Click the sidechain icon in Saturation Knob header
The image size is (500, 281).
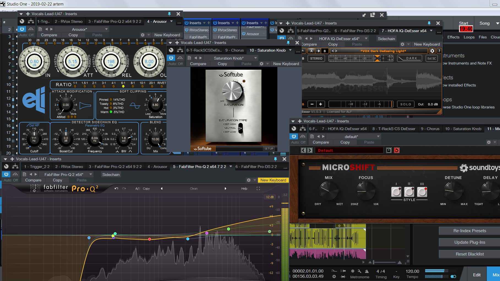coord(180,58)
